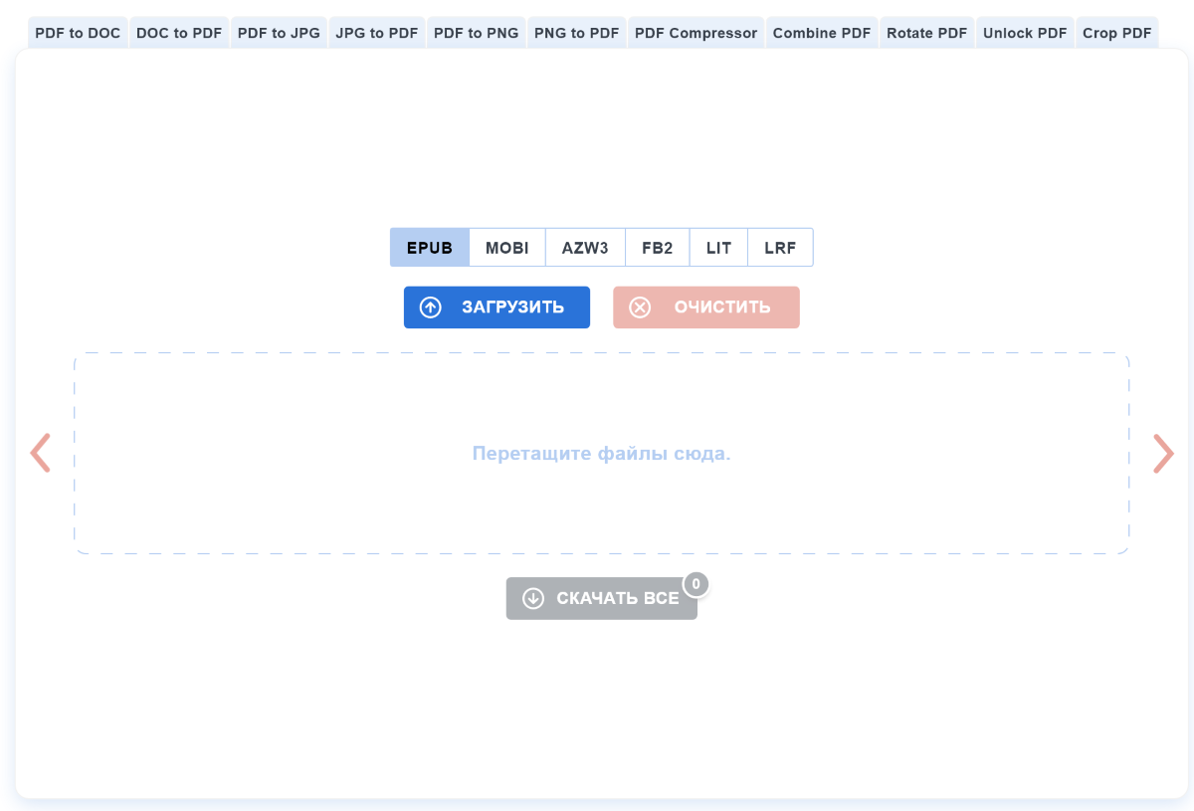Go to JPG to PDF tab
The height and width of the screenshot is (811, 1194).
pos(377,33)
